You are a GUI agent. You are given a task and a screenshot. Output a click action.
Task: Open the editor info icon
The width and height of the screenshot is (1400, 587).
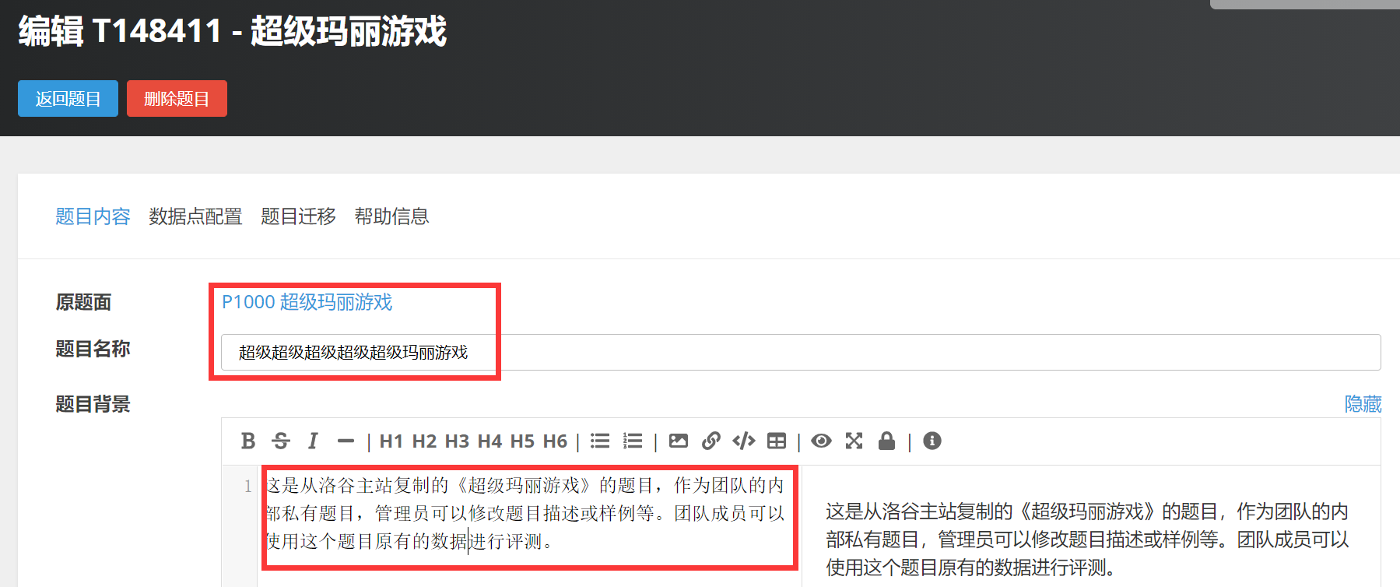point(932,441)
